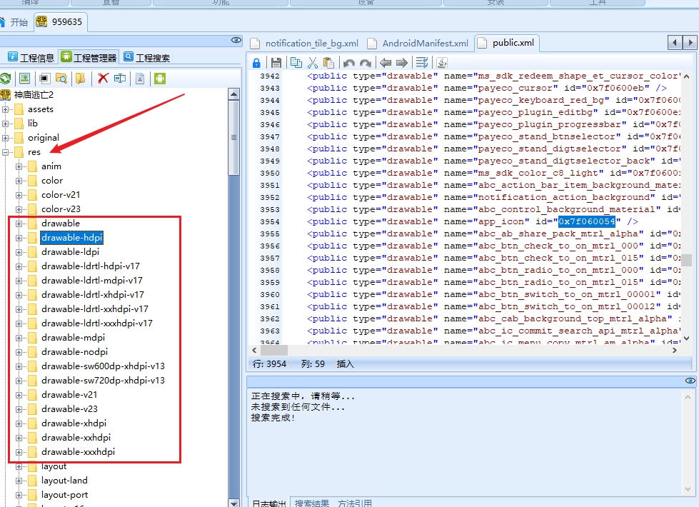The width and height of the screenshot is (699, 507).
Task: Expand the assets folder
Action: point(5,109)
